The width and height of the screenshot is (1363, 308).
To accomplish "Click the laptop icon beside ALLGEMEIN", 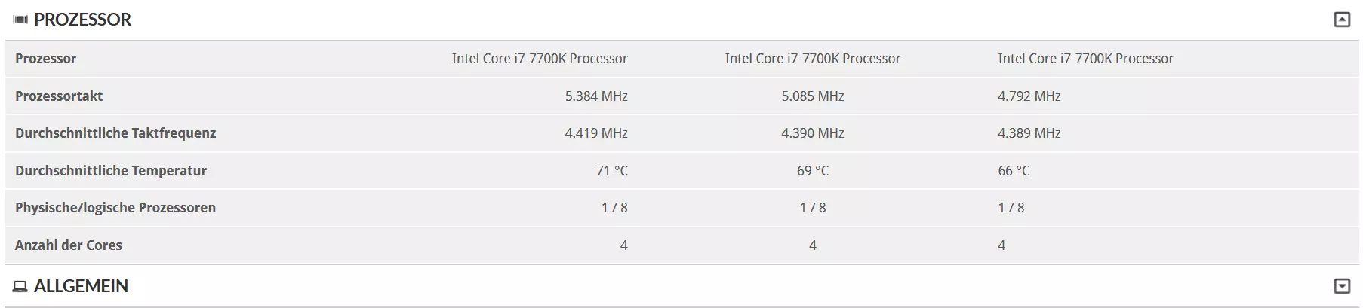I will (x=20, y=287).
